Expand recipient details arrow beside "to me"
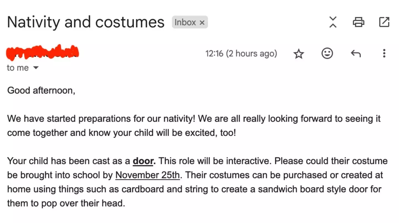 click(x=36, y=68)
